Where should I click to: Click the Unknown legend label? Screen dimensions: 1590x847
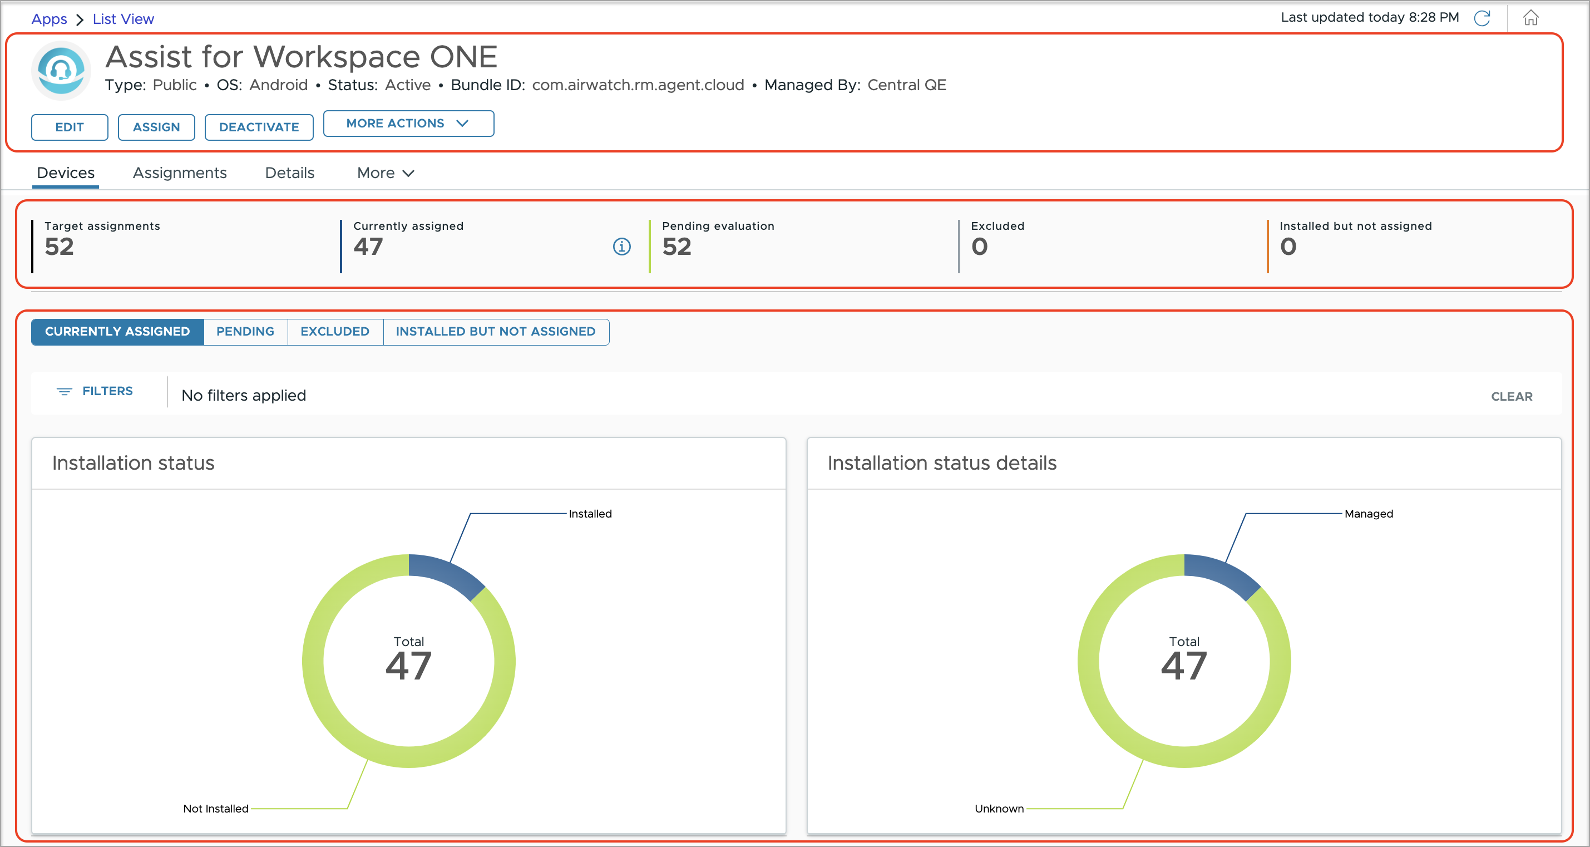[x=999, y=809]
